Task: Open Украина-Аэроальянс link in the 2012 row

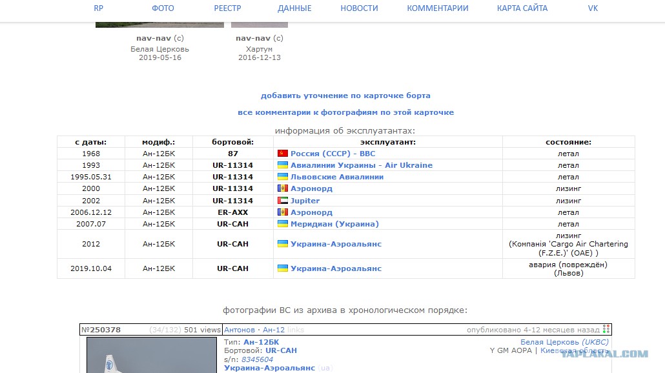Action: pos(336,244)
